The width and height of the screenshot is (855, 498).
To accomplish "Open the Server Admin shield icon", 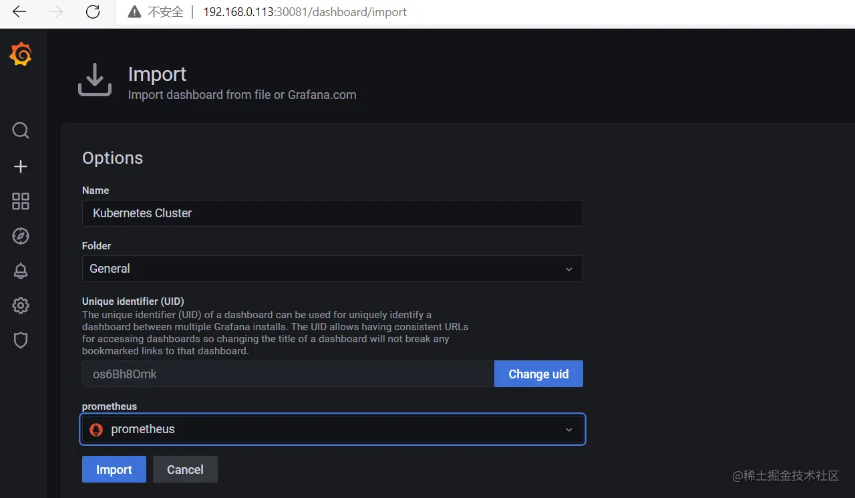I will 21,340.
